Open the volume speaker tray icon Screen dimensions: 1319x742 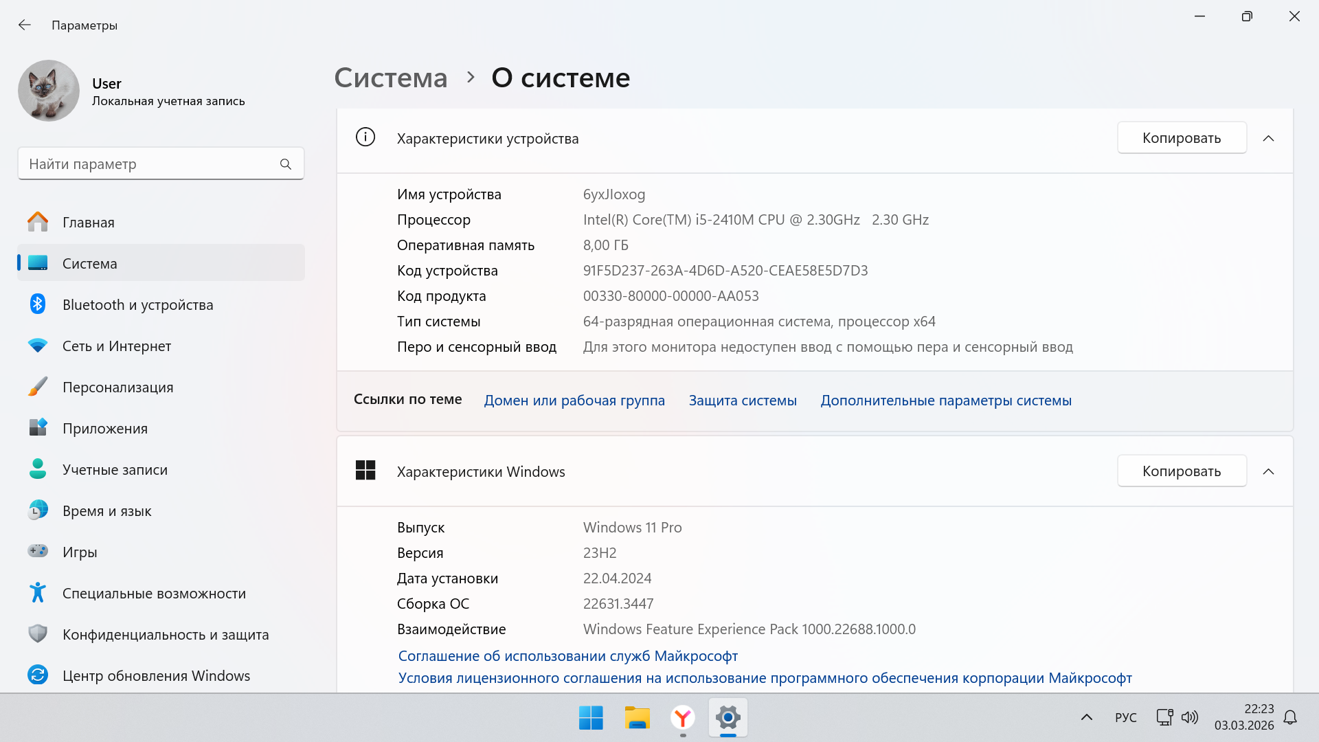(1190, 718)
